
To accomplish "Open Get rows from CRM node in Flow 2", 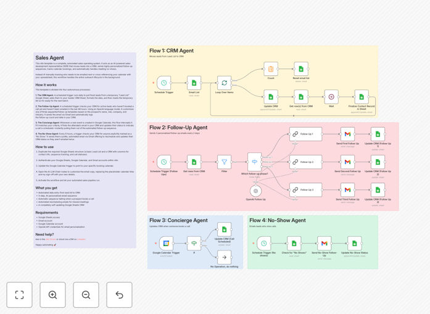I will point(194,162).
